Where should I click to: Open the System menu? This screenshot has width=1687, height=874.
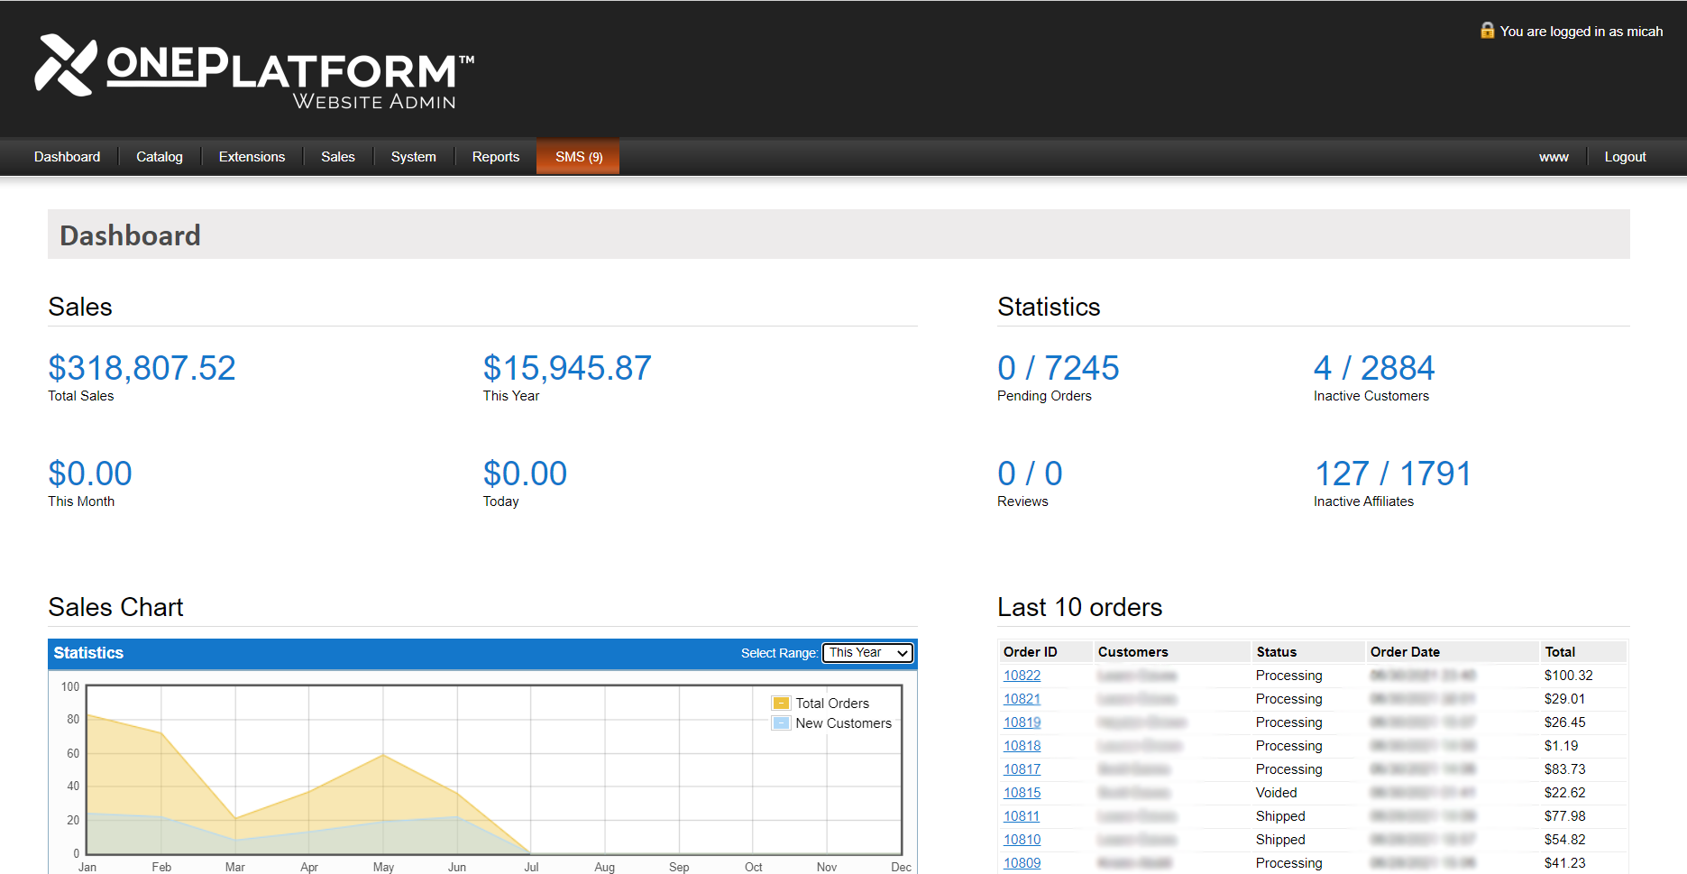pyautogui.click(x=413, y=157)
